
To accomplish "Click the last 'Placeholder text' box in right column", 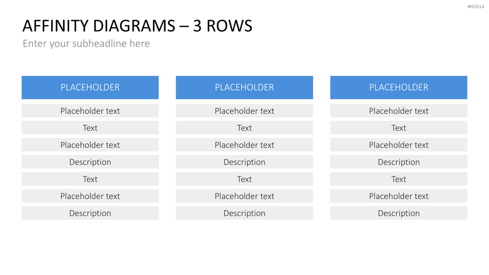I will [x=399, y=196].
